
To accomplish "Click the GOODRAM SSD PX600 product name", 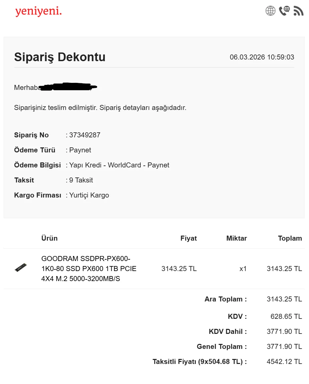I will click(x=89, y=268).
